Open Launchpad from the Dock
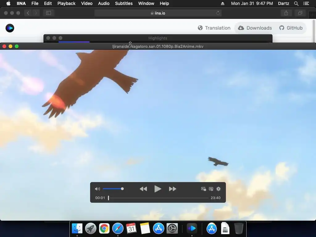The image size is (316, 237). point(90,228)
